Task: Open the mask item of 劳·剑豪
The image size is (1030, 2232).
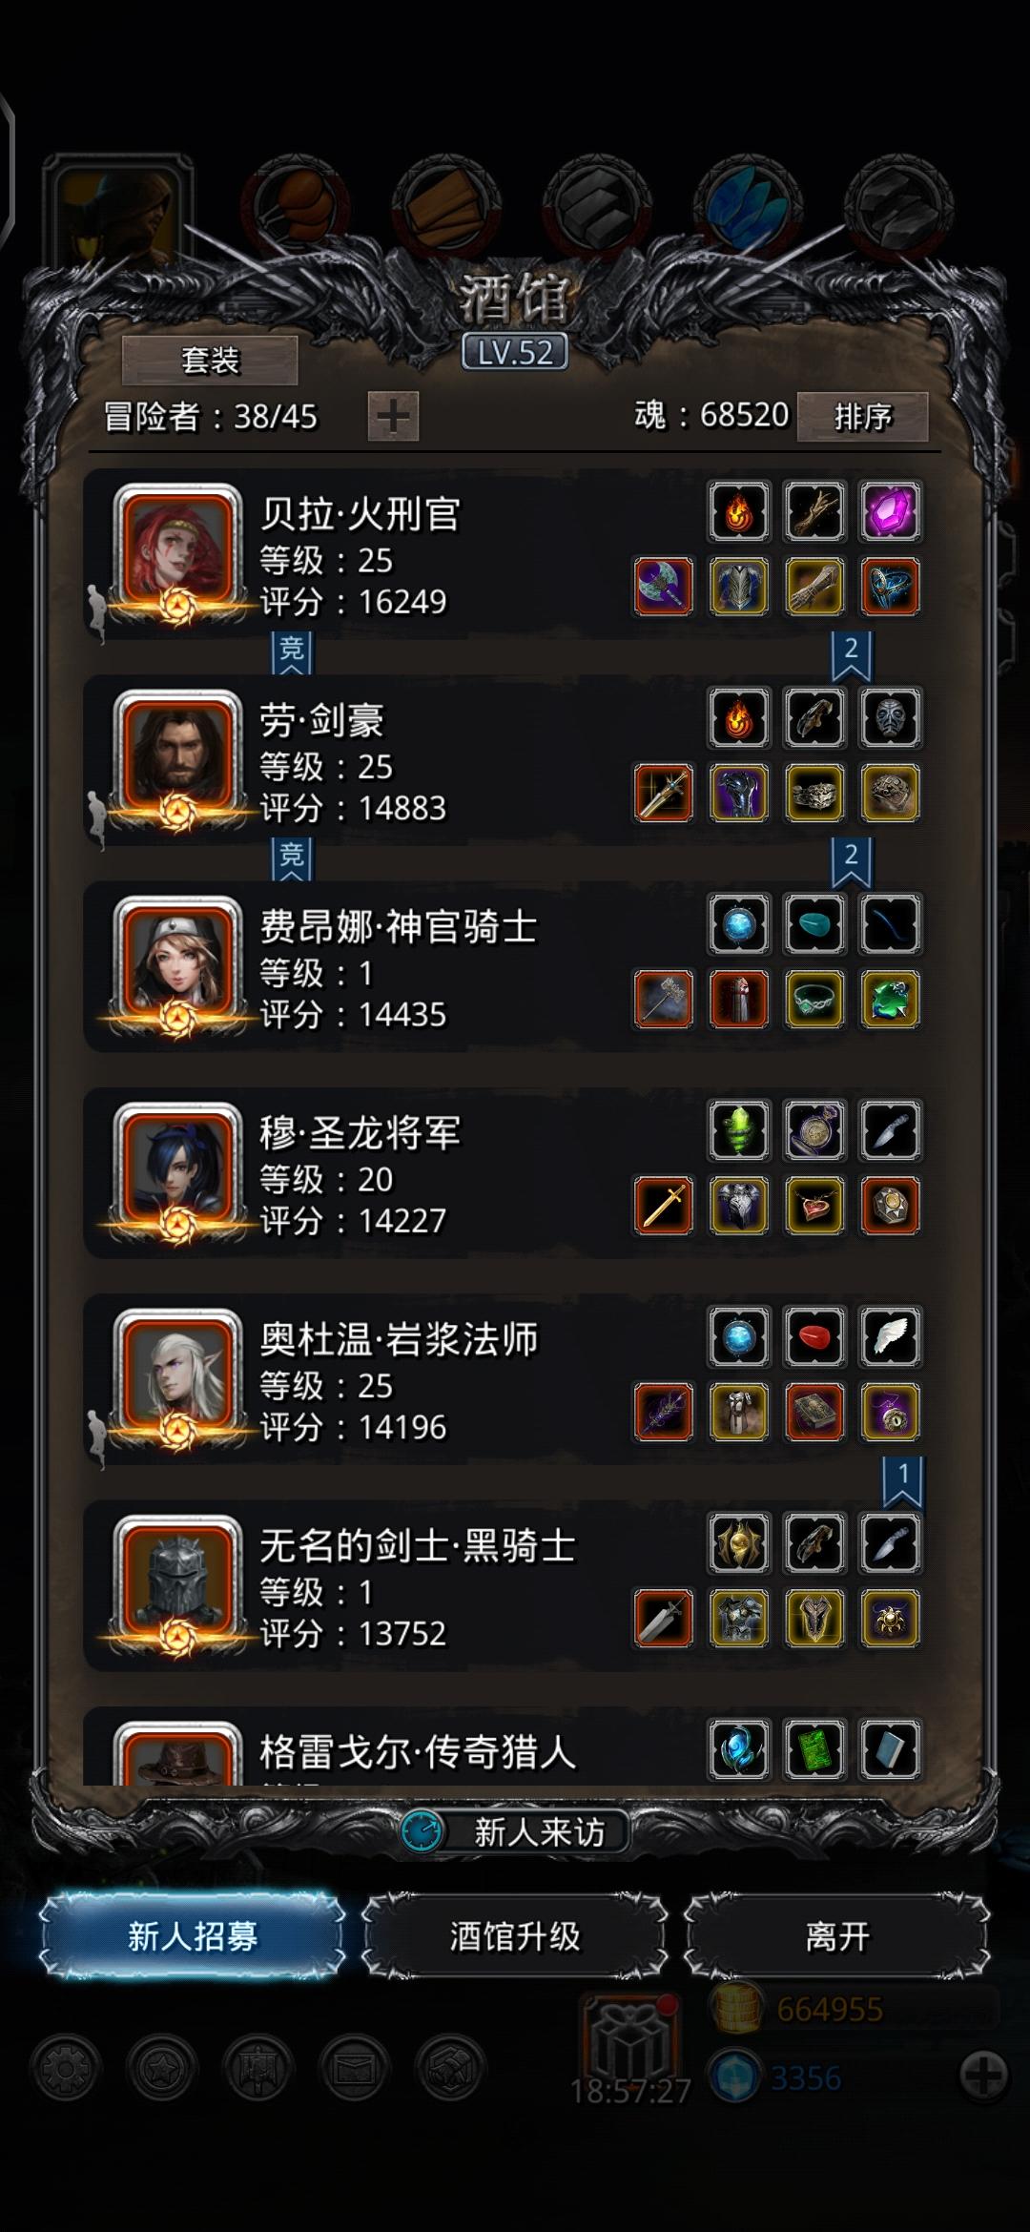Action: [x=890, y=717]
